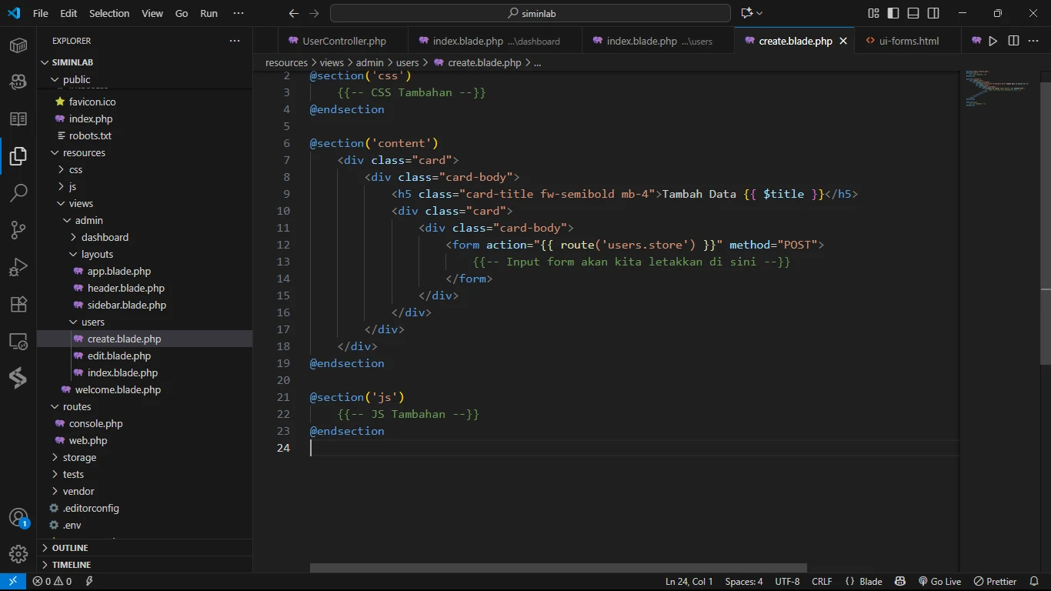Click the Split Editor Right icon
1051x591 pixels.
pyautogui.click(x=1013, y=41)
